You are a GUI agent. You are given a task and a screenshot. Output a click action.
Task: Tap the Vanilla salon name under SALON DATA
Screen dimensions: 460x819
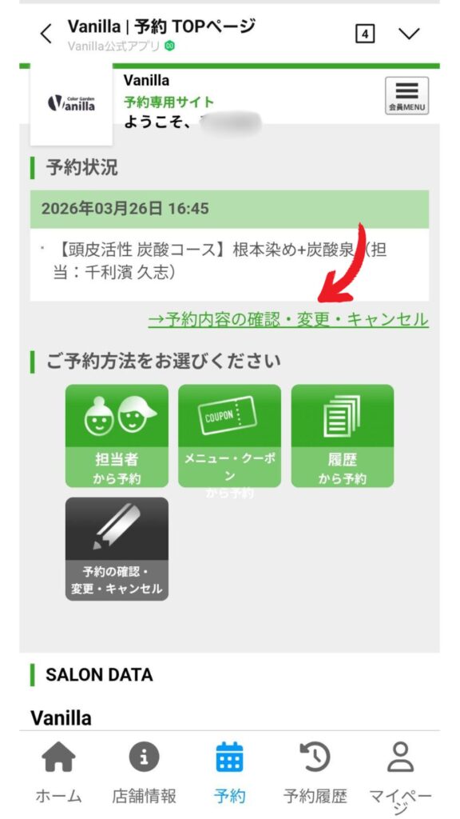click(61, 717)
